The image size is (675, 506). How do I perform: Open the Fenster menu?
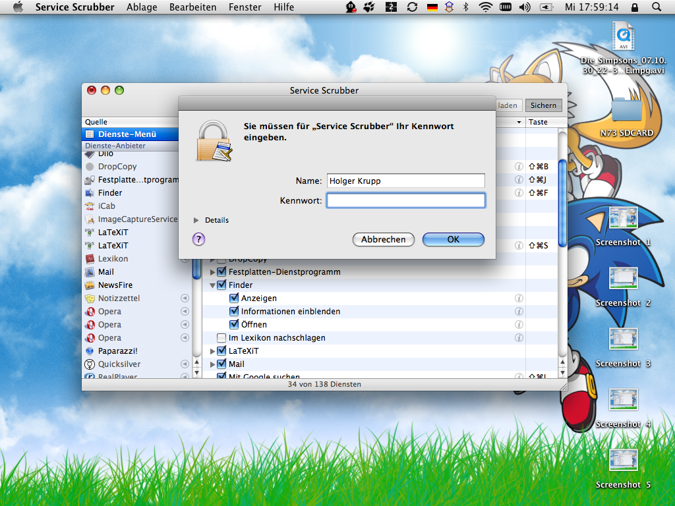245,7
